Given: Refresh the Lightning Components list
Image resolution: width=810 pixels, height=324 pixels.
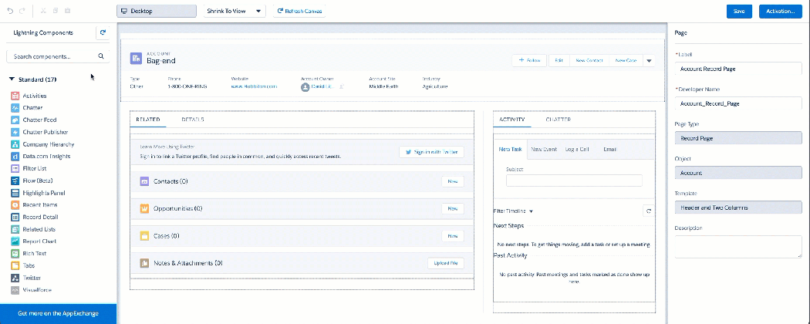Looking at the screenshot, I should (103, 32).
